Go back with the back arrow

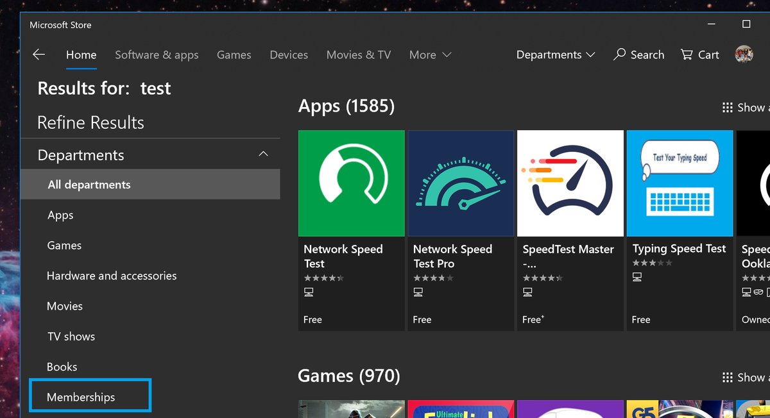38,54
